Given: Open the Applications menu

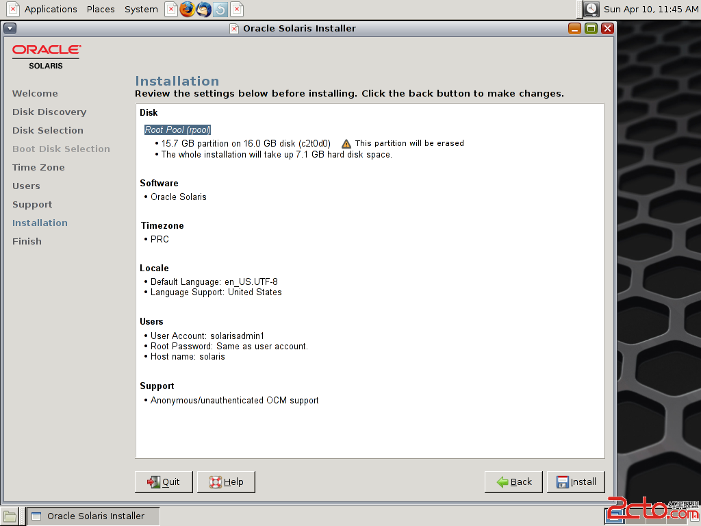Looking at the screenshot, I should pyautogui.click(x=51, y=9).
